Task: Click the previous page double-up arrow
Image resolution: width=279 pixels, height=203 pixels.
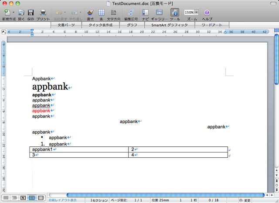Action: point(276,181)
